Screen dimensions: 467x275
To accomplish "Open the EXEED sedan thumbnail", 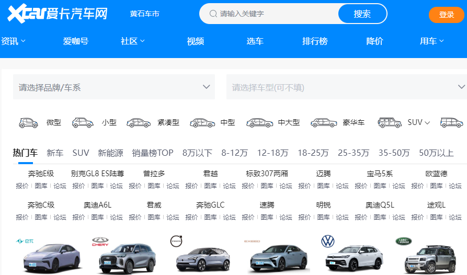I will click(279, 258).
